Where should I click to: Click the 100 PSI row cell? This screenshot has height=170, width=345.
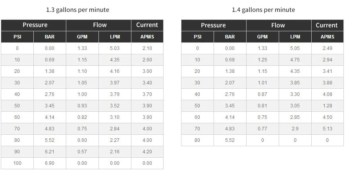pos(17,163)
